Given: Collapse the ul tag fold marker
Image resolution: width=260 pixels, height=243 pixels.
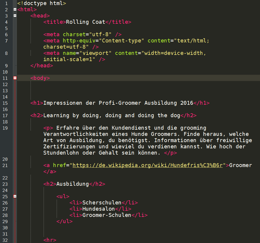Looking at the screenshot, I should pos(15,196).
